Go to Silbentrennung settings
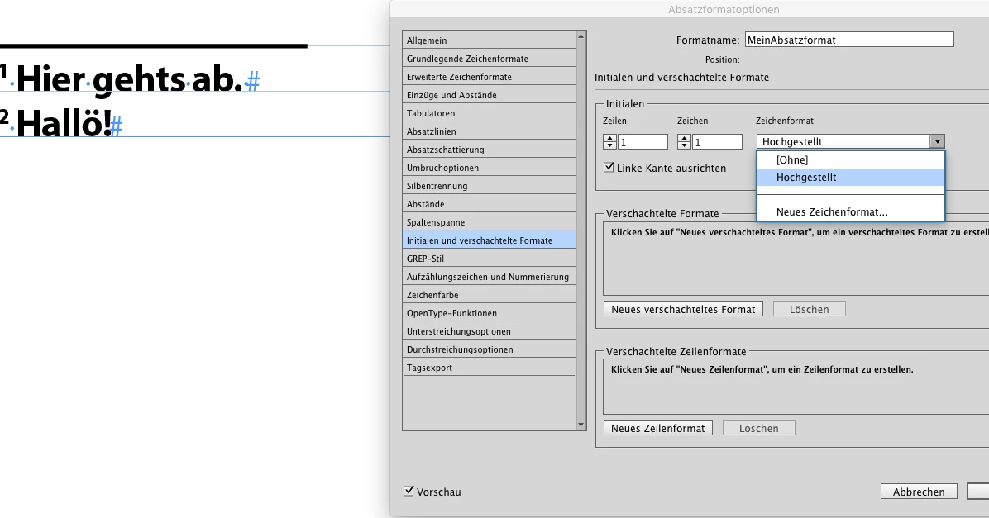Image resolution: width=989 pixels, height=518 pixels. (489, 186)
